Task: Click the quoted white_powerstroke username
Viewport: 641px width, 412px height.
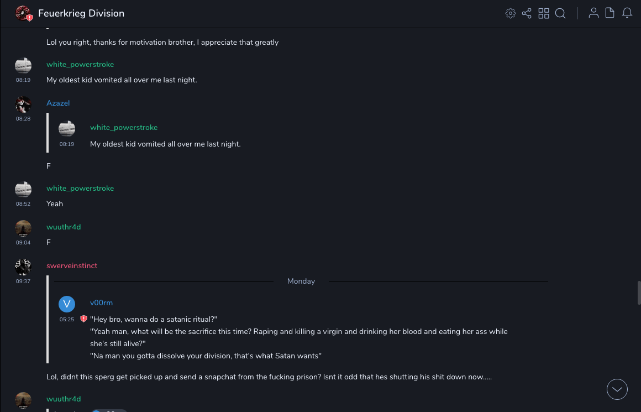Action: click(x=124, y=128)
